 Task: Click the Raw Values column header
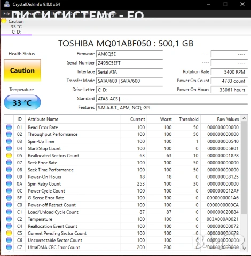[x=221, y=119]
